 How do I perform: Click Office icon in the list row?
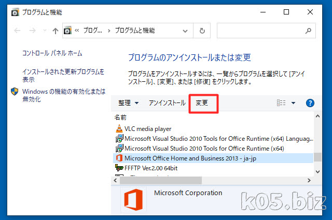119,158
